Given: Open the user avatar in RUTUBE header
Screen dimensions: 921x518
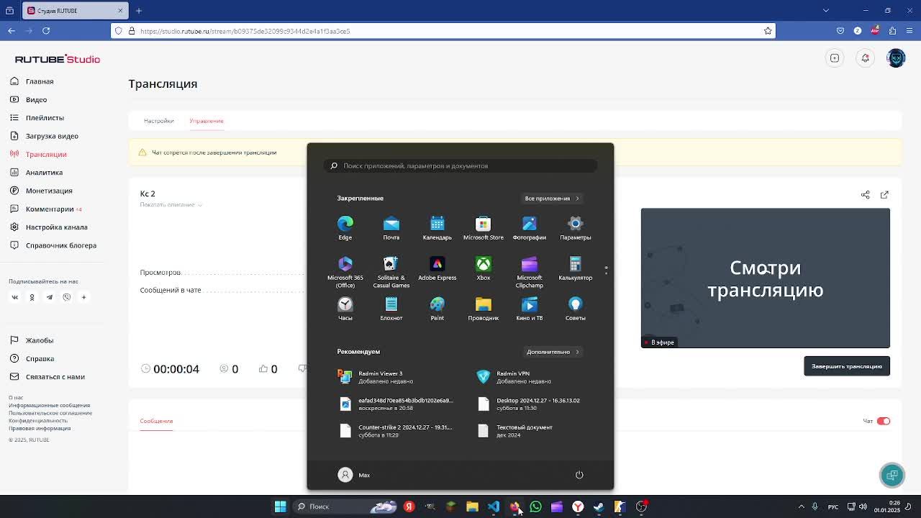Looking at the screenshot, I should pyautogui.click(x=896, y=58).
